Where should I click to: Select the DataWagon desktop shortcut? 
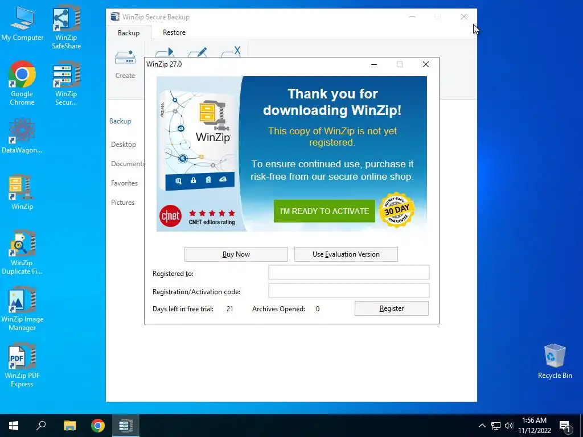(22, 135)
